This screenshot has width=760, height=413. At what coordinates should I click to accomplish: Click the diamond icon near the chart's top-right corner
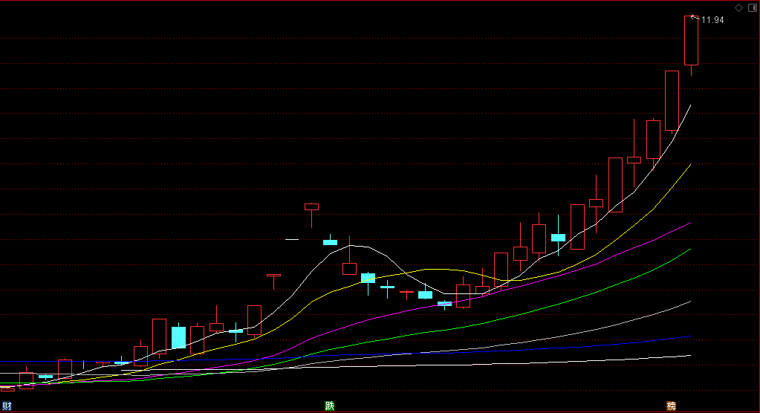(x=738, y=7)
